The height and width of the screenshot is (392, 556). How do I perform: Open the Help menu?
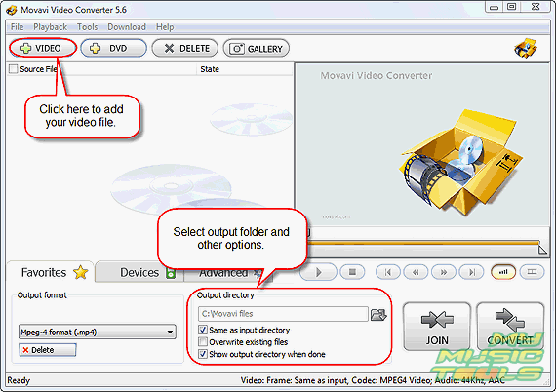(165, 27)
